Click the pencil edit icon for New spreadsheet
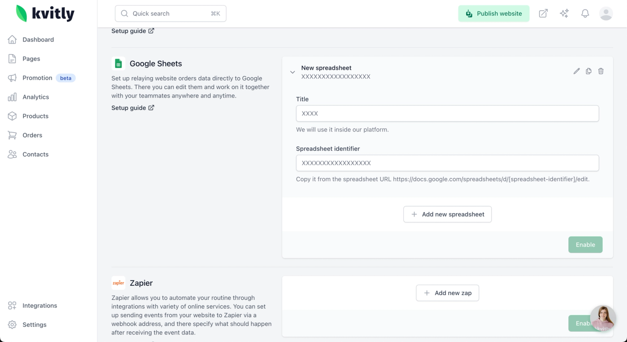 577,71
